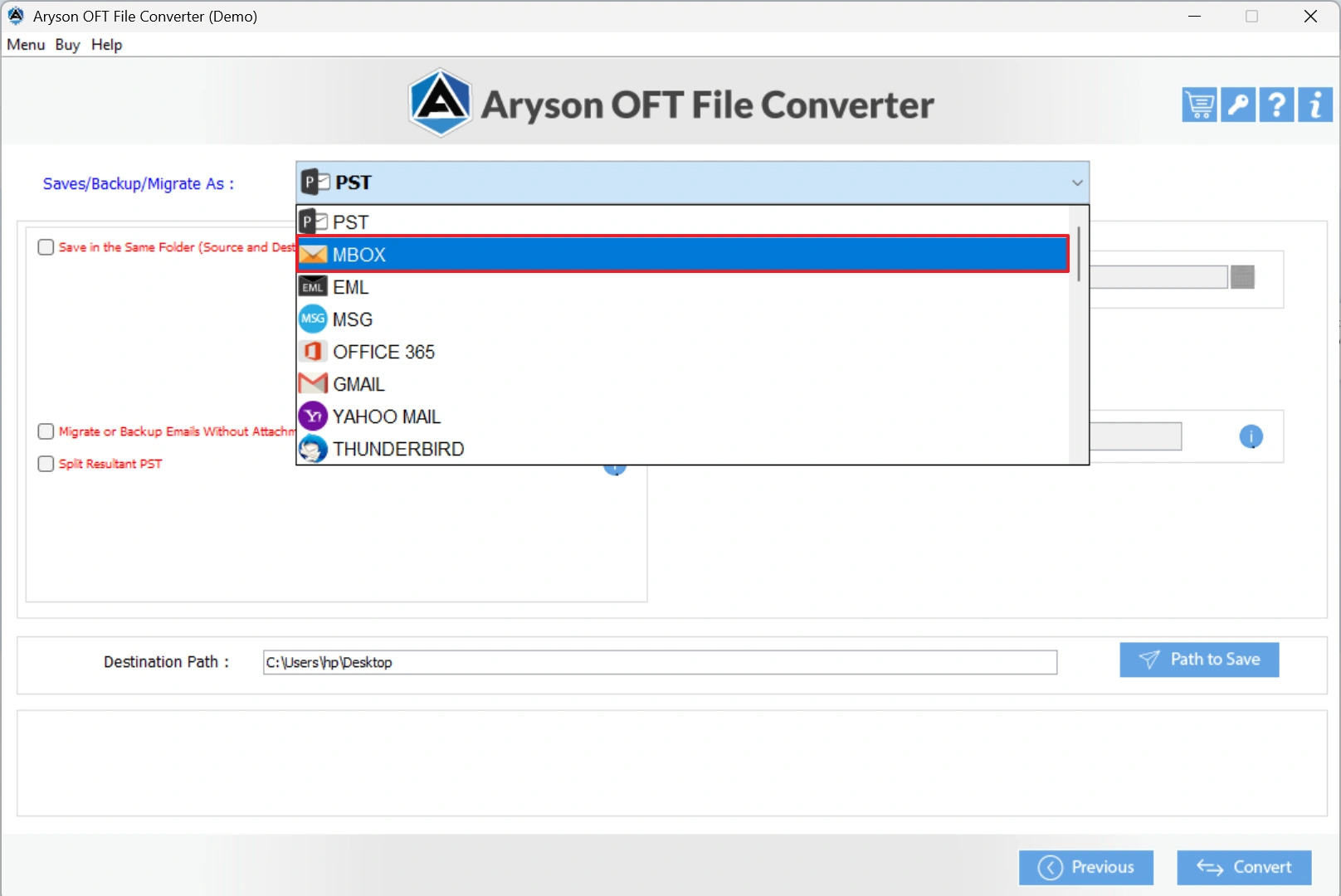This screenshot has width=1341, height=896.
Task: Click the blue info icon at right
Action: pos(1251,436)
